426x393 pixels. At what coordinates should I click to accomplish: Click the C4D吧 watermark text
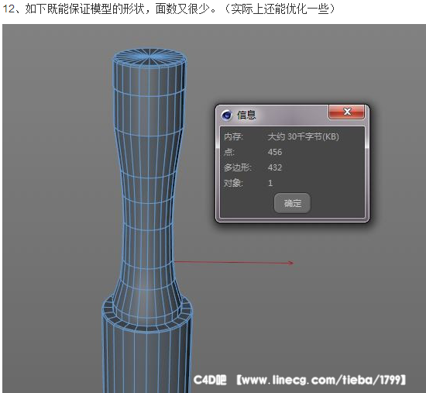pyautogui.click(x=210, y=380)
